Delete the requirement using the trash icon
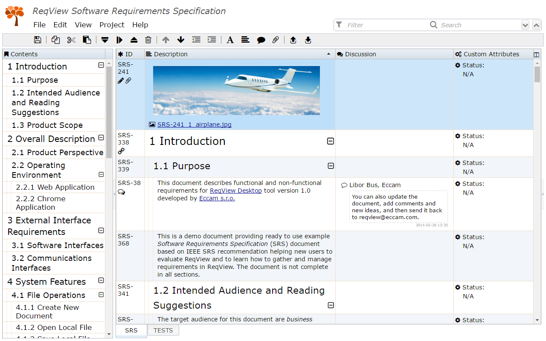 (148, 40)
